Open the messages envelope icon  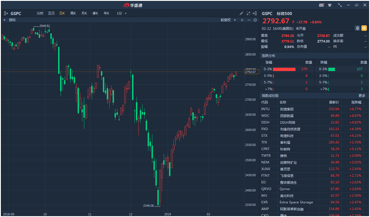[x=322, y=5]
